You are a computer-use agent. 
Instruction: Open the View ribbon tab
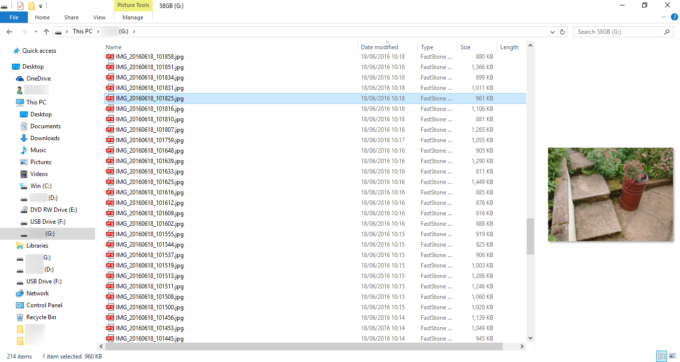[99, 17]
